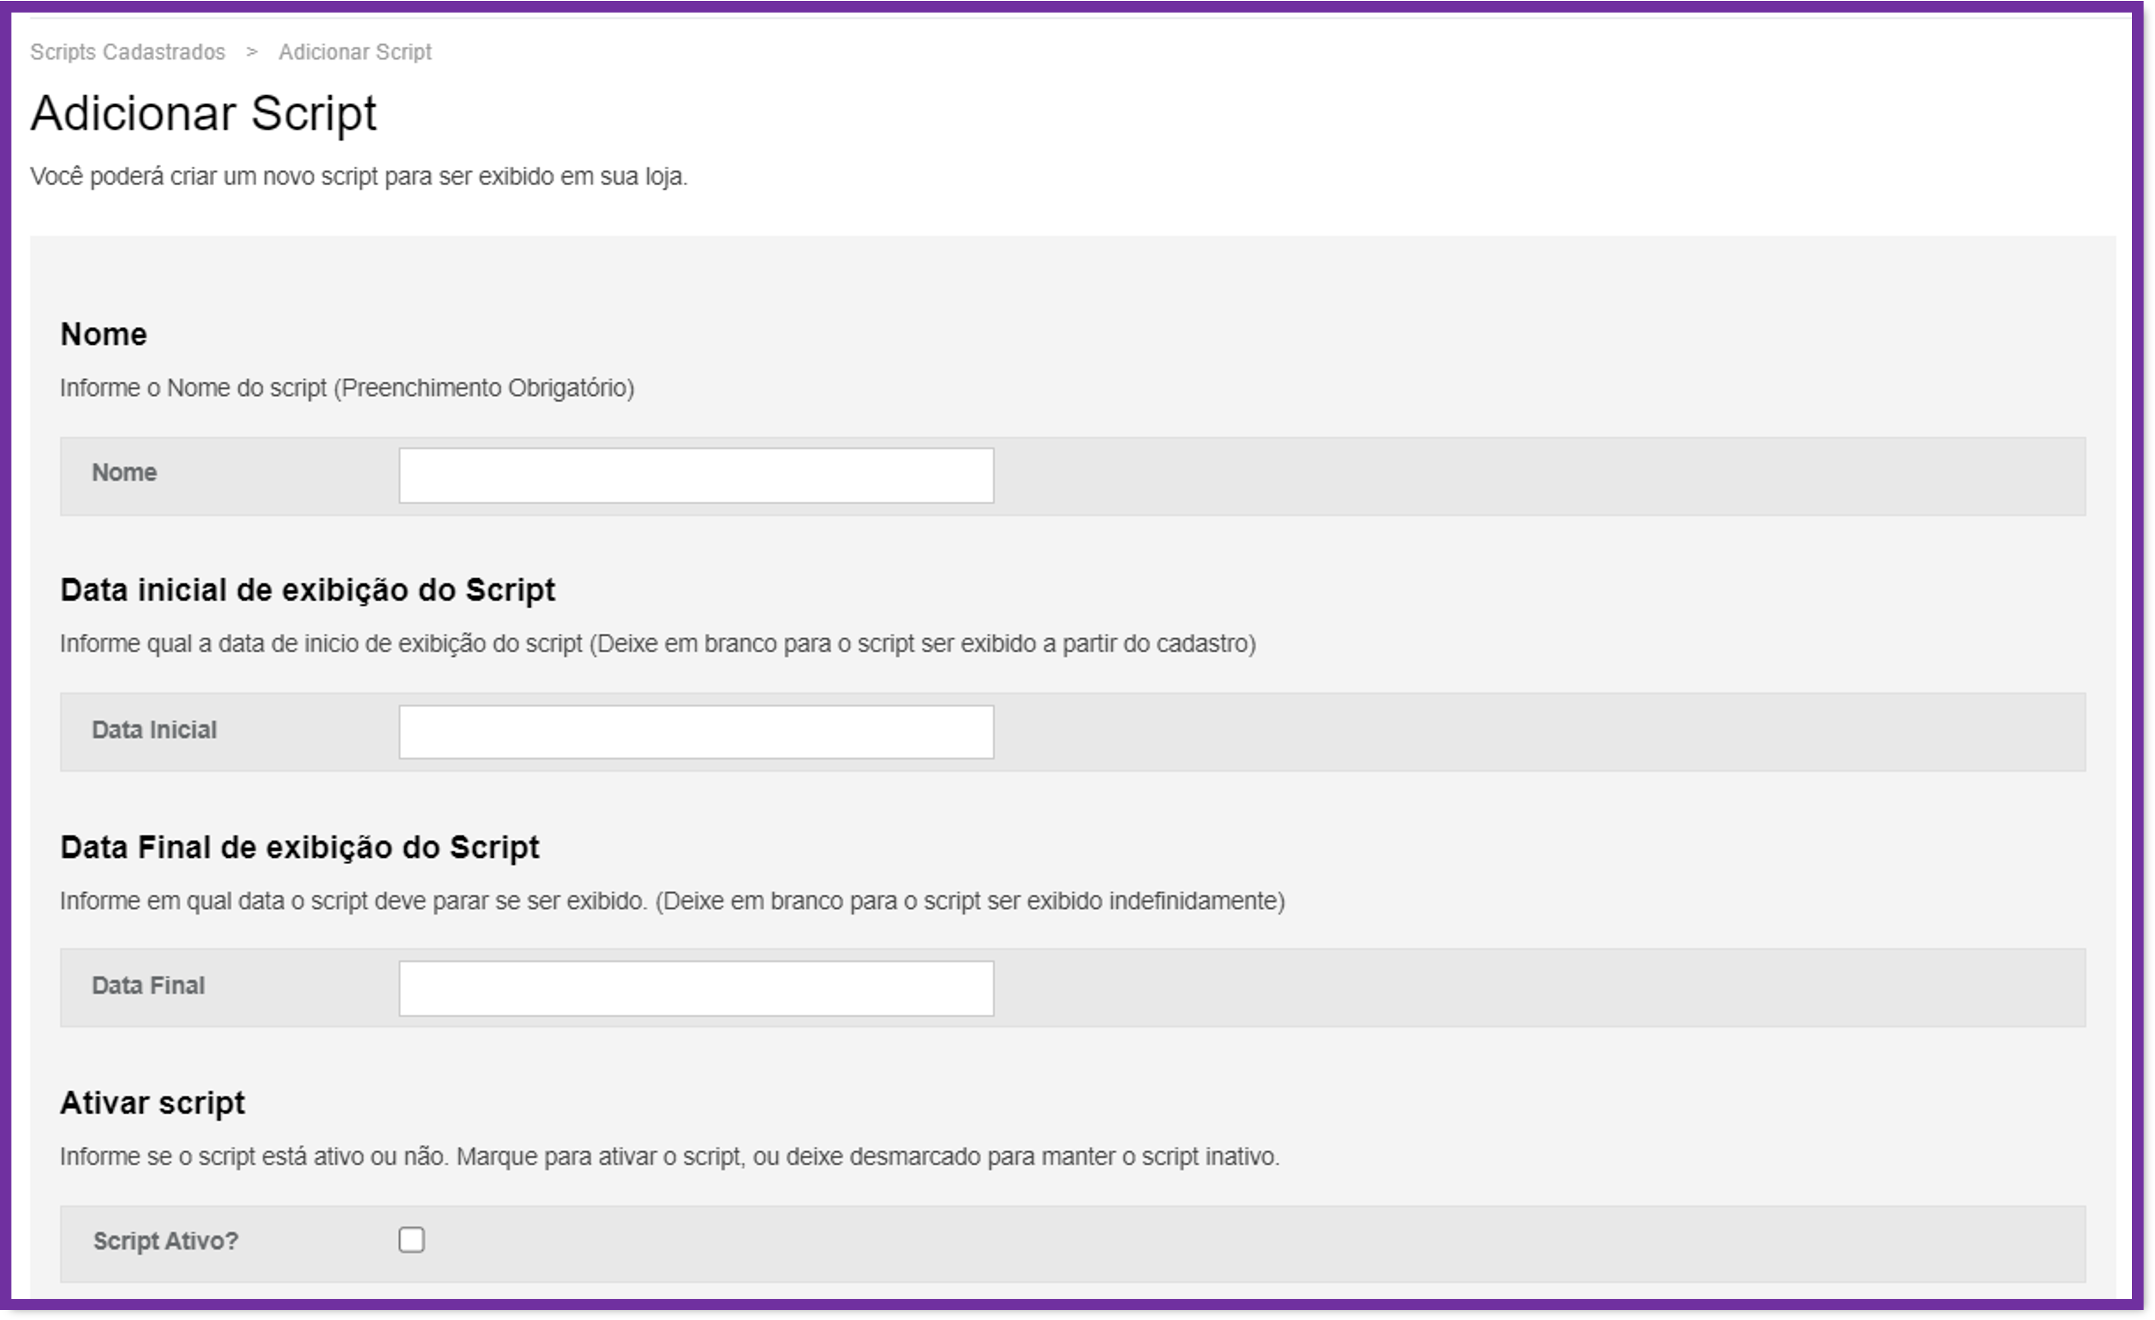Click the 'Você poderá criar um novo script' description
This screenshot has width=2155, height=1320.
click(x=360, y=176)
